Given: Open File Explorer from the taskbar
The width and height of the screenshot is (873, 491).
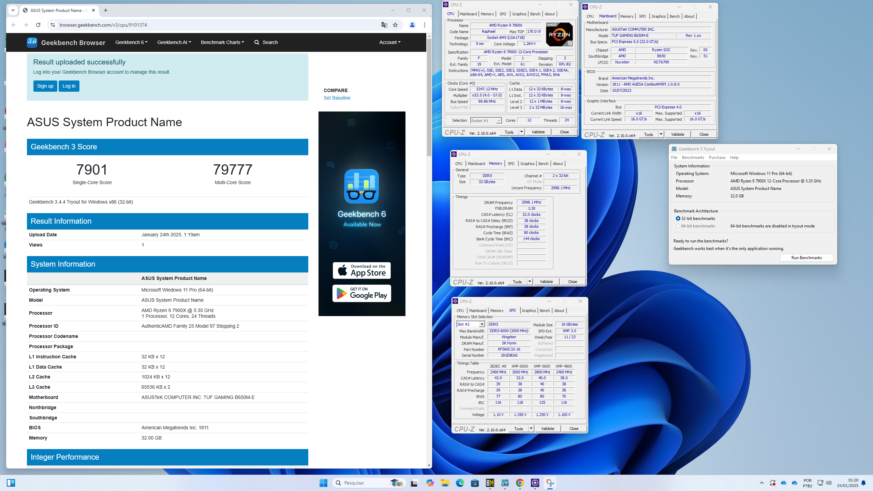Looking at the screenshot, I should click(x=445, y=483).
